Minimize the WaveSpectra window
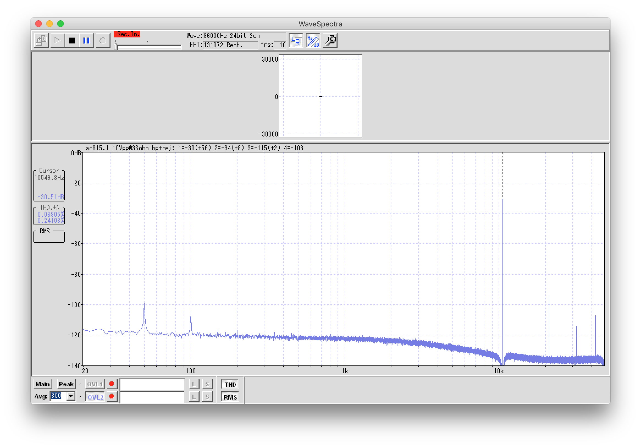The height and width of the screenshot is (448, 641). (49, 24)
